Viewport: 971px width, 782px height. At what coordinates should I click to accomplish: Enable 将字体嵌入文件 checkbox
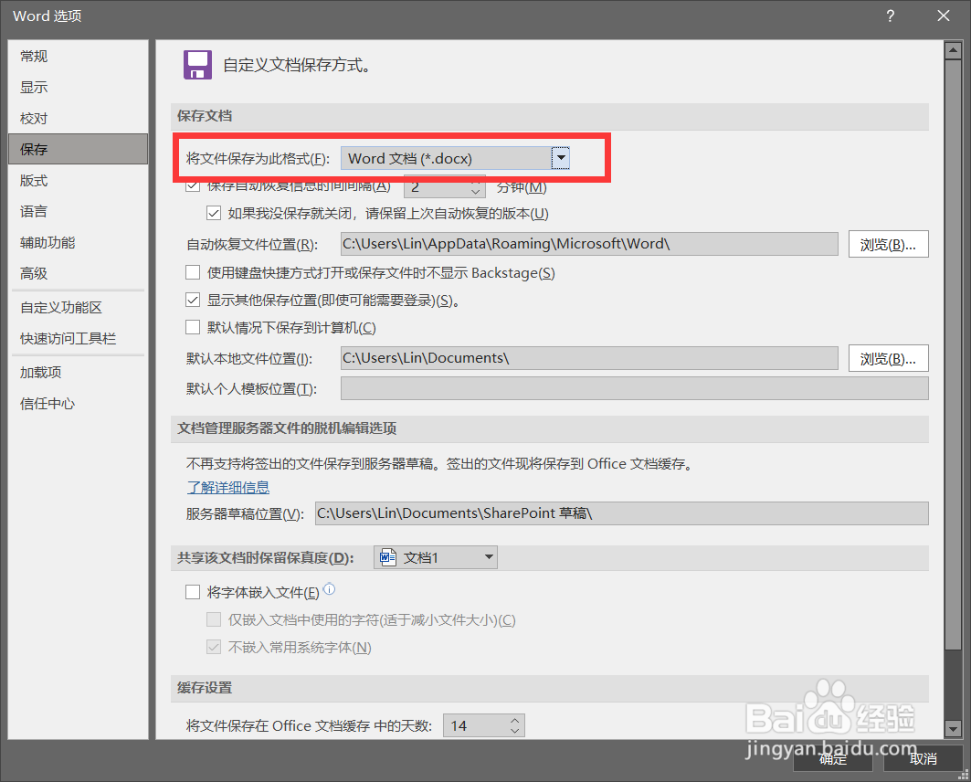tap(193, 593)
